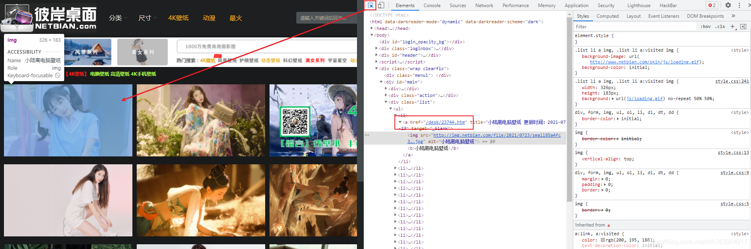Open the Security tab
This screenshot has width=751, height=249.
pos(606,6)
